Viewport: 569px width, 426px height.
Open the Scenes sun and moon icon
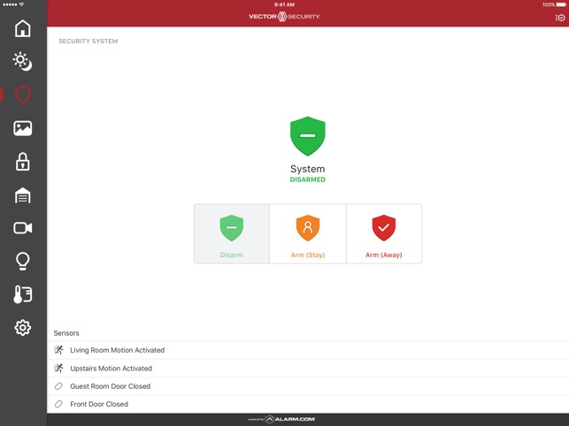click(x=23, y=62)
